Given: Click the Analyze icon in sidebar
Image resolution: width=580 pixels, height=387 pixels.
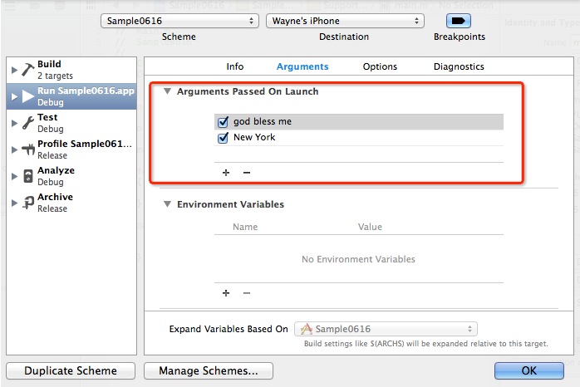Looking at the screenshot, I should 27,176.
